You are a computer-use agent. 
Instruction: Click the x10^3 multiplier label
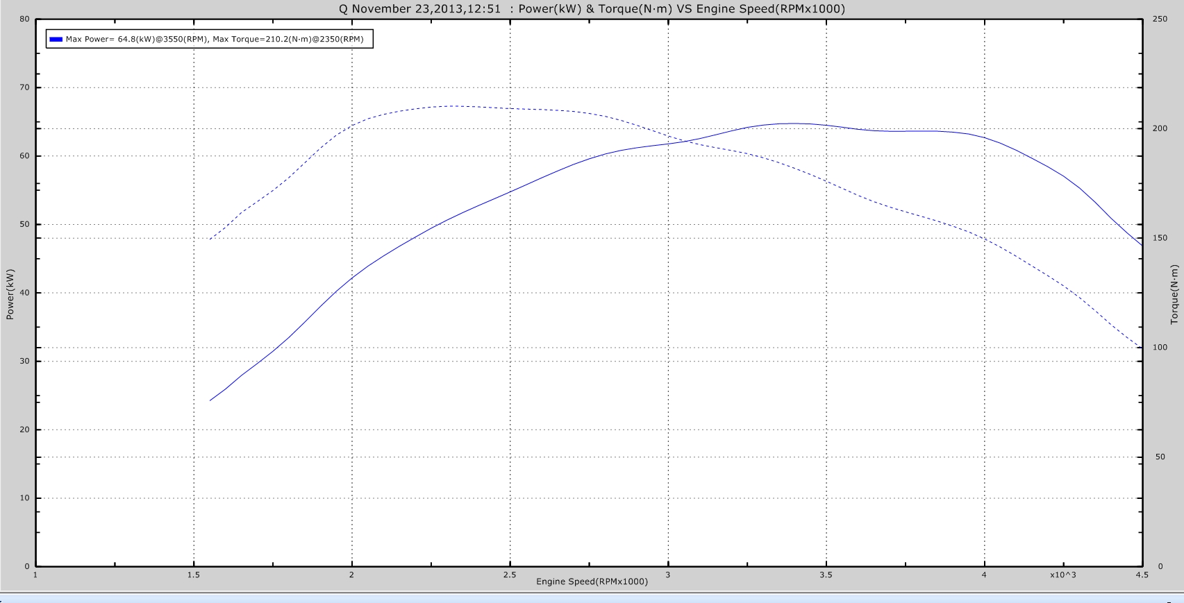tap(1062, 575)
